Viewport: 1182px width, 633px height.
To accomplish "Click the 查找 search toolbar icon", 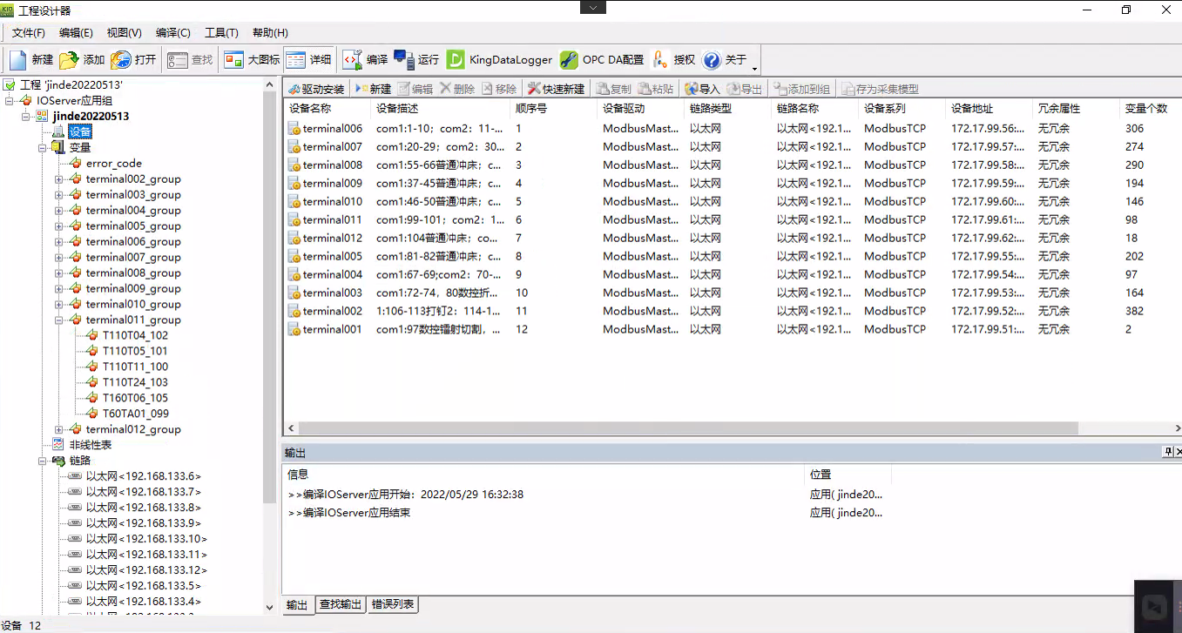I will 190,60.
